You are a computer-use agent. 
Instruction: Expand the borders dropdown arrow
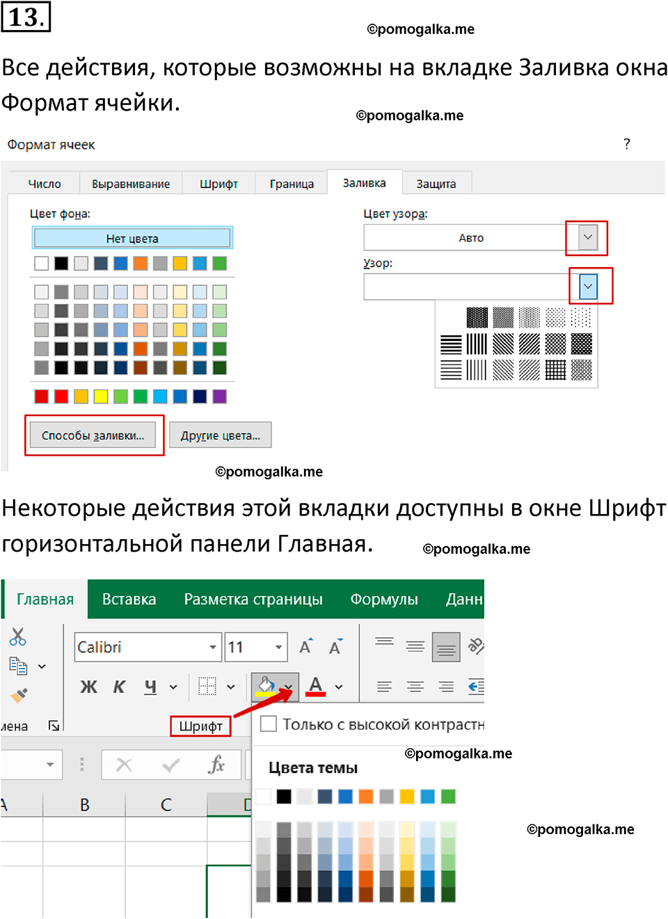coord(231,687)
